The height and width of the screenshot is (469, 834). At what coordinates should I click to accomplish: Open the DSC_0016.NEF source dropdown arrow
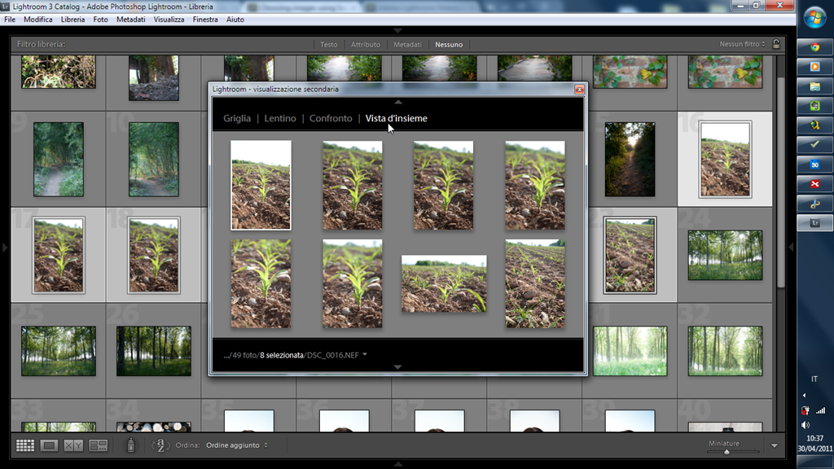pos(365,355)
